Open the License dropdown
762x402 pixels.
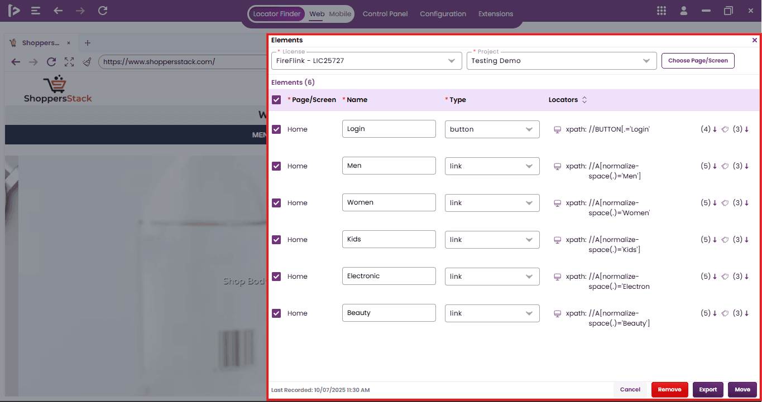click(x=367, y=61)
